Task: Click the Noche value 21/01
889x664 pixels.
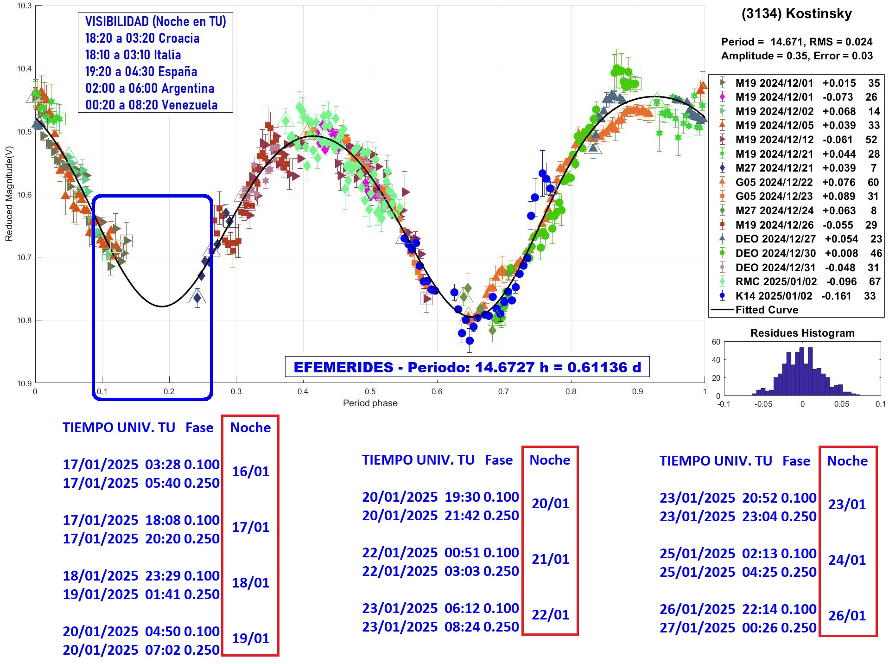Action: pyautogui.click(x=550, y=559)
